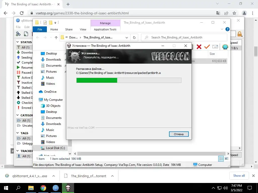Open Chrome profile icon

[244, 13]
